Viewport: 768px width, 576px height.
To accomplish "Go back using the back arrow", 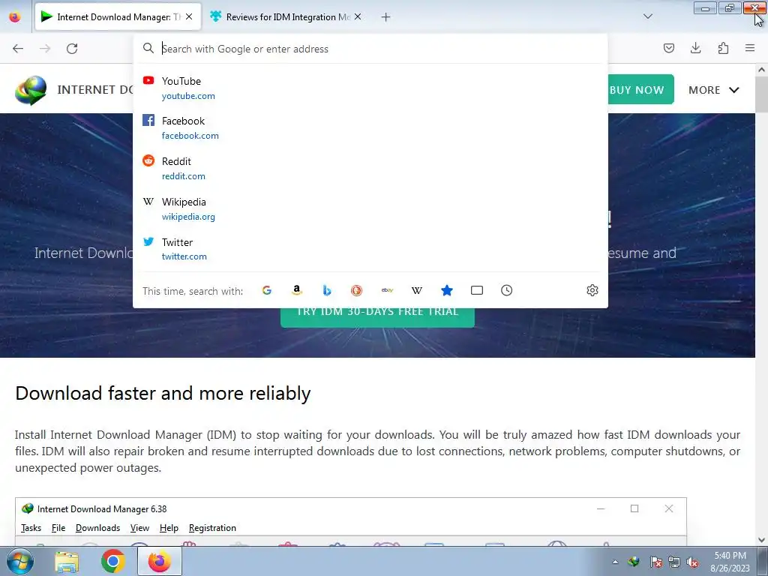I will (x=18, y=49).
